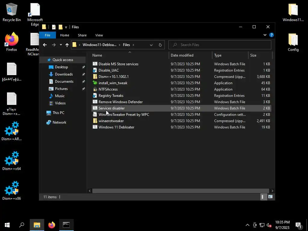Select the Config folder on desktop
This screenshot has height=231, width=308.
[293, 42]
